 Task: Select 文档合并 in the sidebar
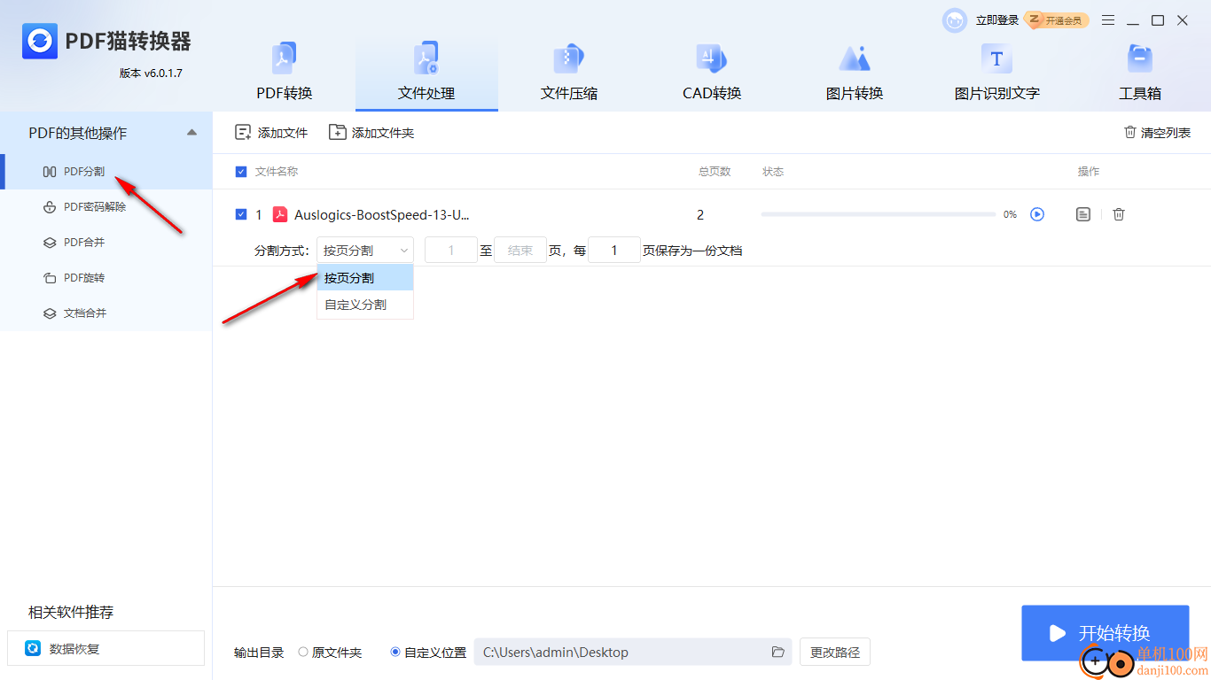click(106, 313)
